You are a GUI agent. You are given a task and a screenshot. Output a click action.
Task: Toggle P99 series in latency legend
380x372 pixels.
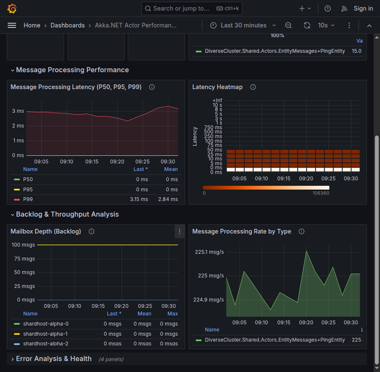coord(28,199)
